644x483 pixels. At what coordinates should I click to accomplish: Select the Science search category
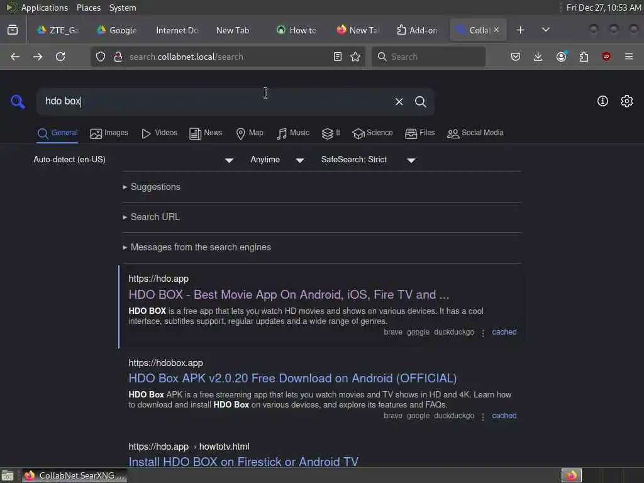click(x=372, y=133)
